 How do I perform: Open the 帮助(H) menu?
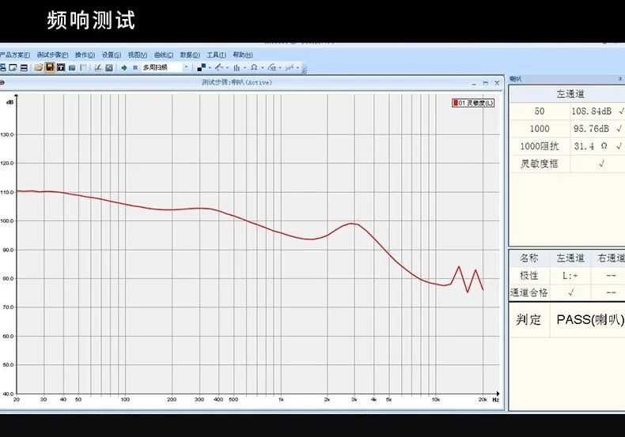tap(242, 55)
